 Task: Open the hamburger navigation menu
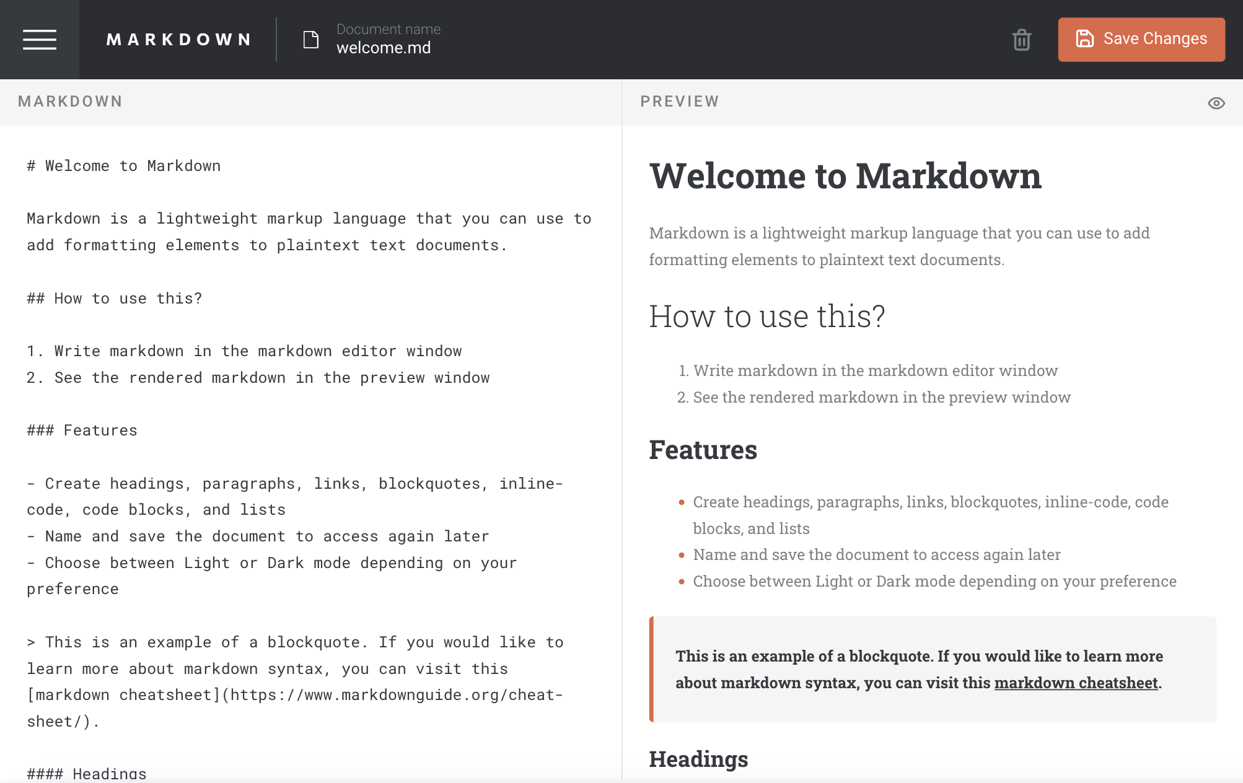[x=39, y=39]
